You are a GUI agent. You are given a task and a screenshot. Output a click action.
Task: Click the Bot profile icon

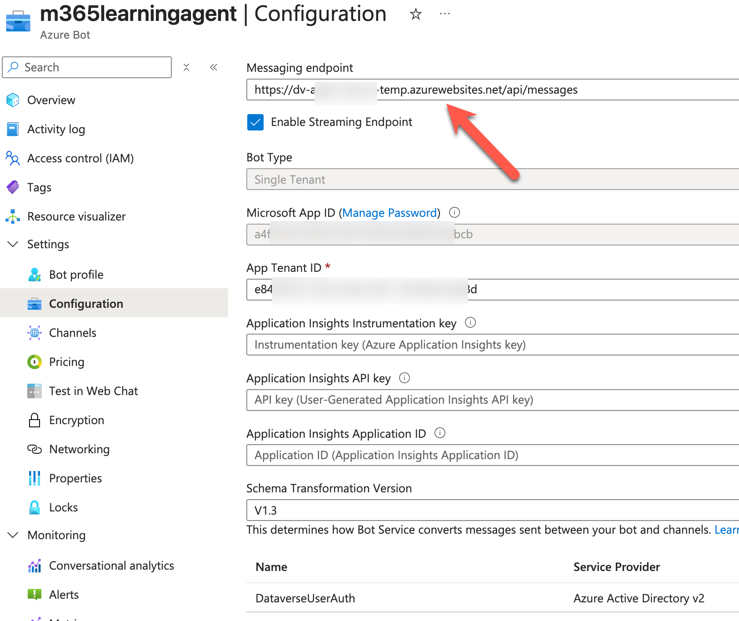pos(35,275)
